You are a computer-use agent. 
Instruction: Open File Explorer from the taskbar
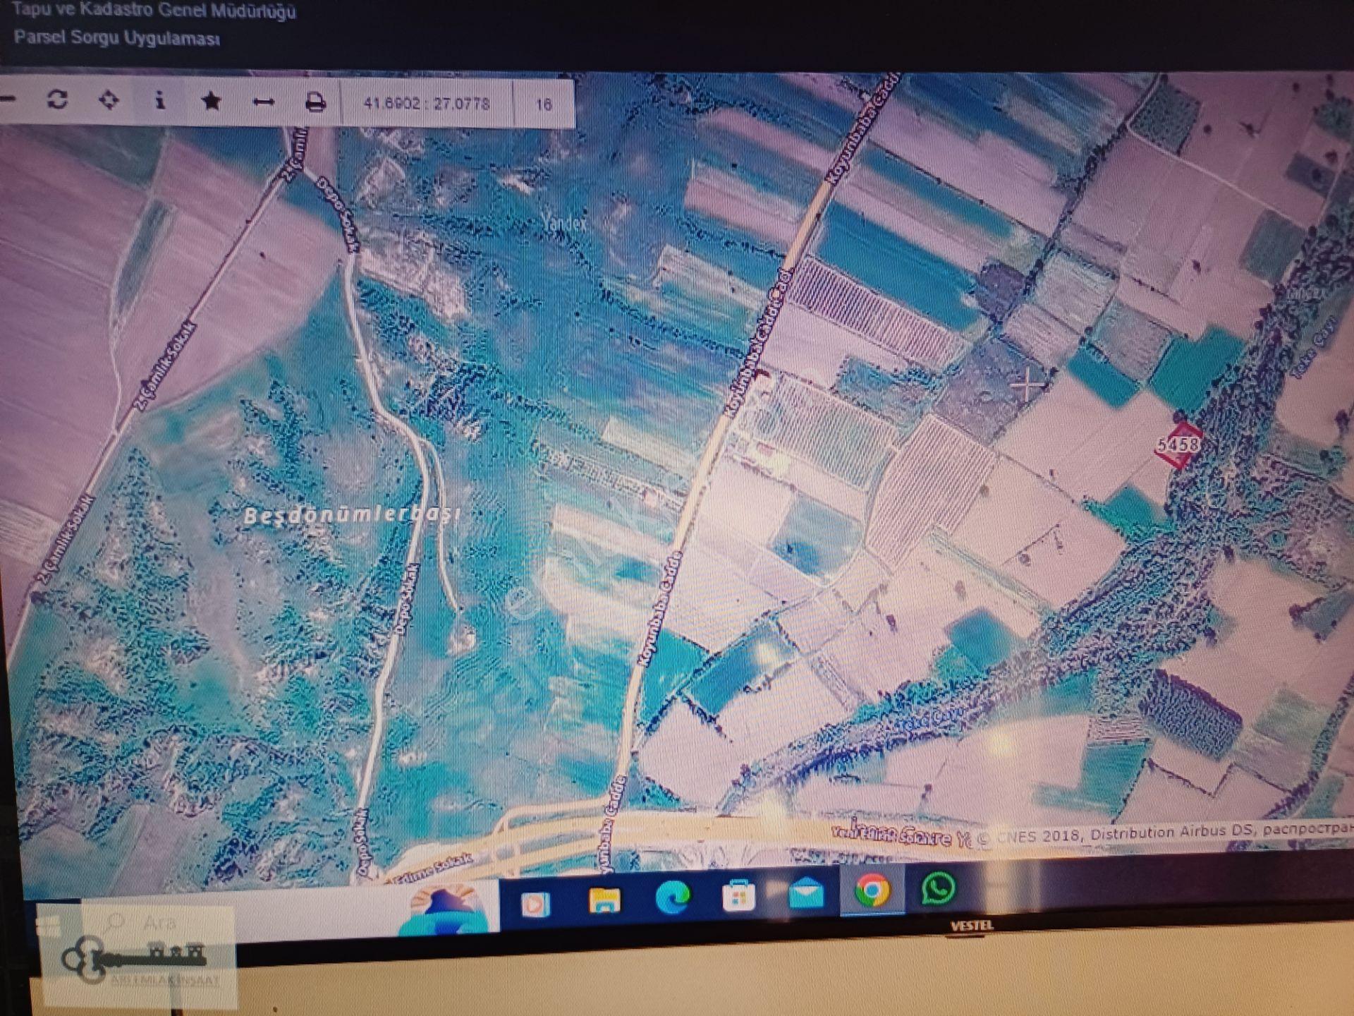604,900
